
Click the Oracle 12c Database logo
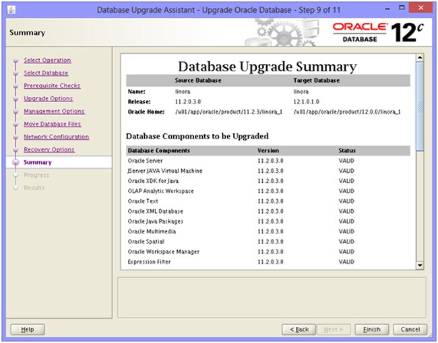[378, 32]
